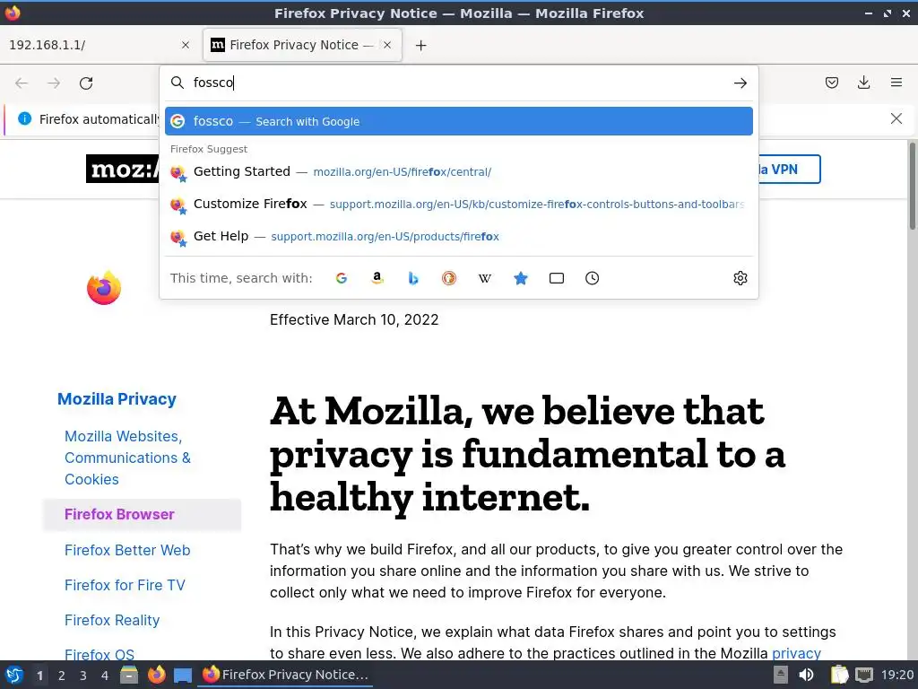Follow the 'privacy' link in paragraph

tap(796, 653)
